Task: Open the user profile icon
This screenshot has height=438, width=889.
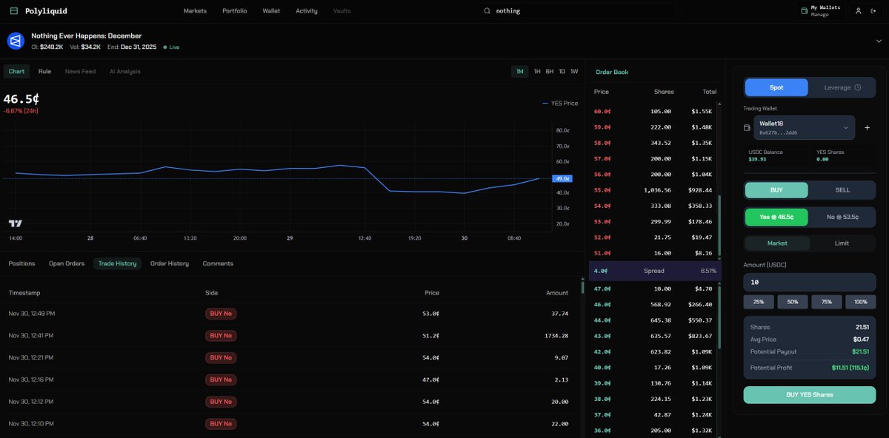Action: [x=858, y=11]
